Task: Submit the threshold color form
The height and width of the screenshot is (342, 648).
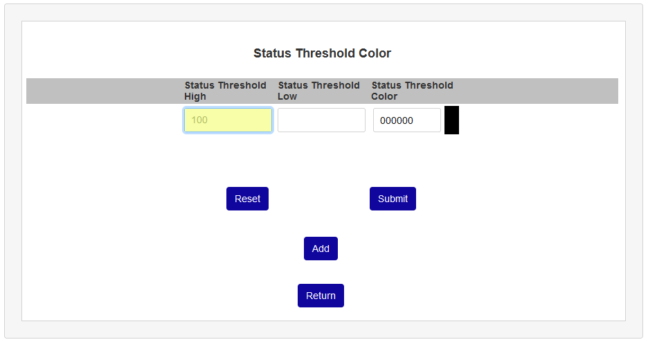Action: click(393, 199)
